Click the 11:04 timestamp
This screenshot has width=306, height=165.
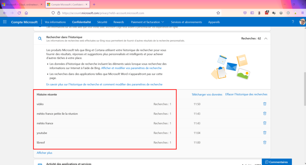[x=197, y=133]
